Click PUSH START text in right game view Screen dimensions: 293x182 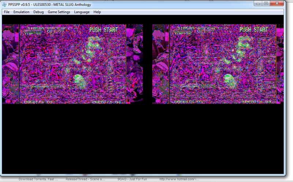tap(254, 30)
